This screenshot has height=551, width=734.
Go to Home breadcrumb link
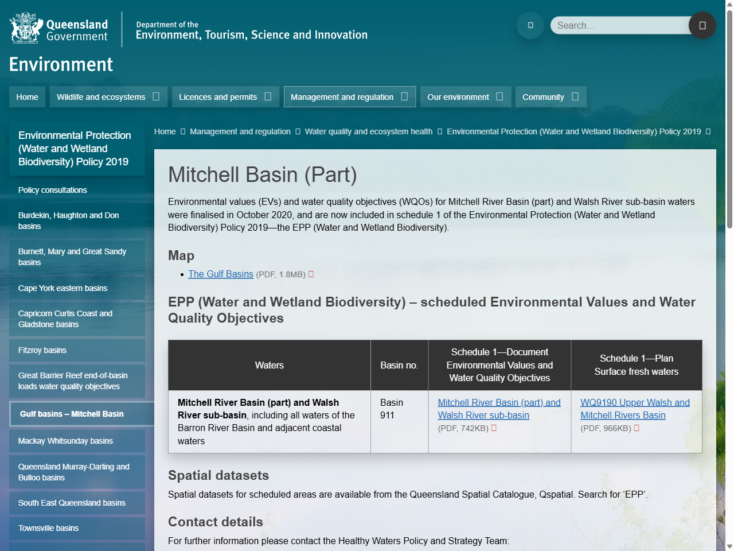point(165,131)
